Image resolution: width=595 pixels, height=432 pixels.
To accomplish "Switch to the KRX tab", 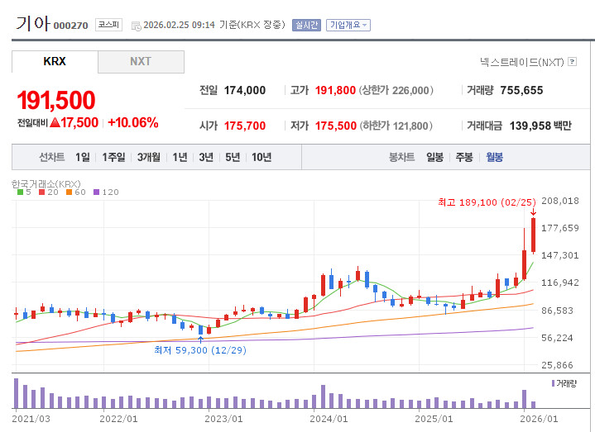I will coord(55,61).
